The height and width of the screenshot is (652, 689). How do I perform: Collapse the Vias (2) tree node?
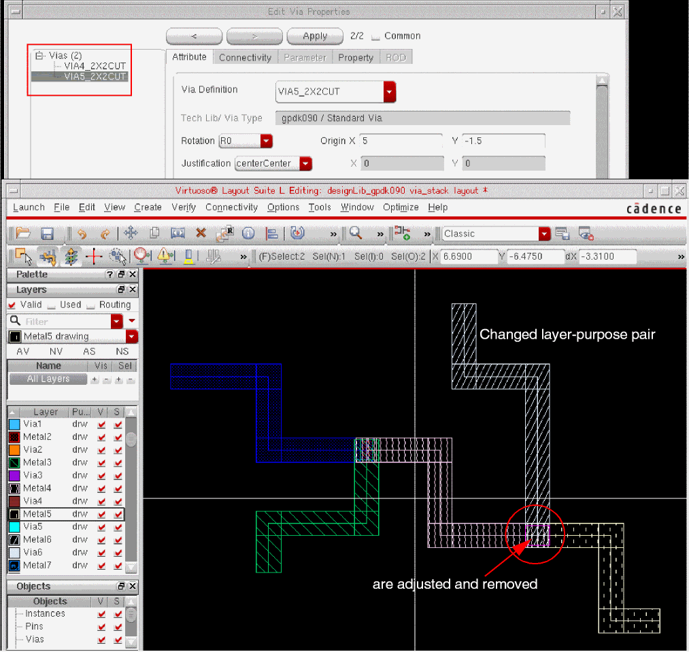point(39,56)
